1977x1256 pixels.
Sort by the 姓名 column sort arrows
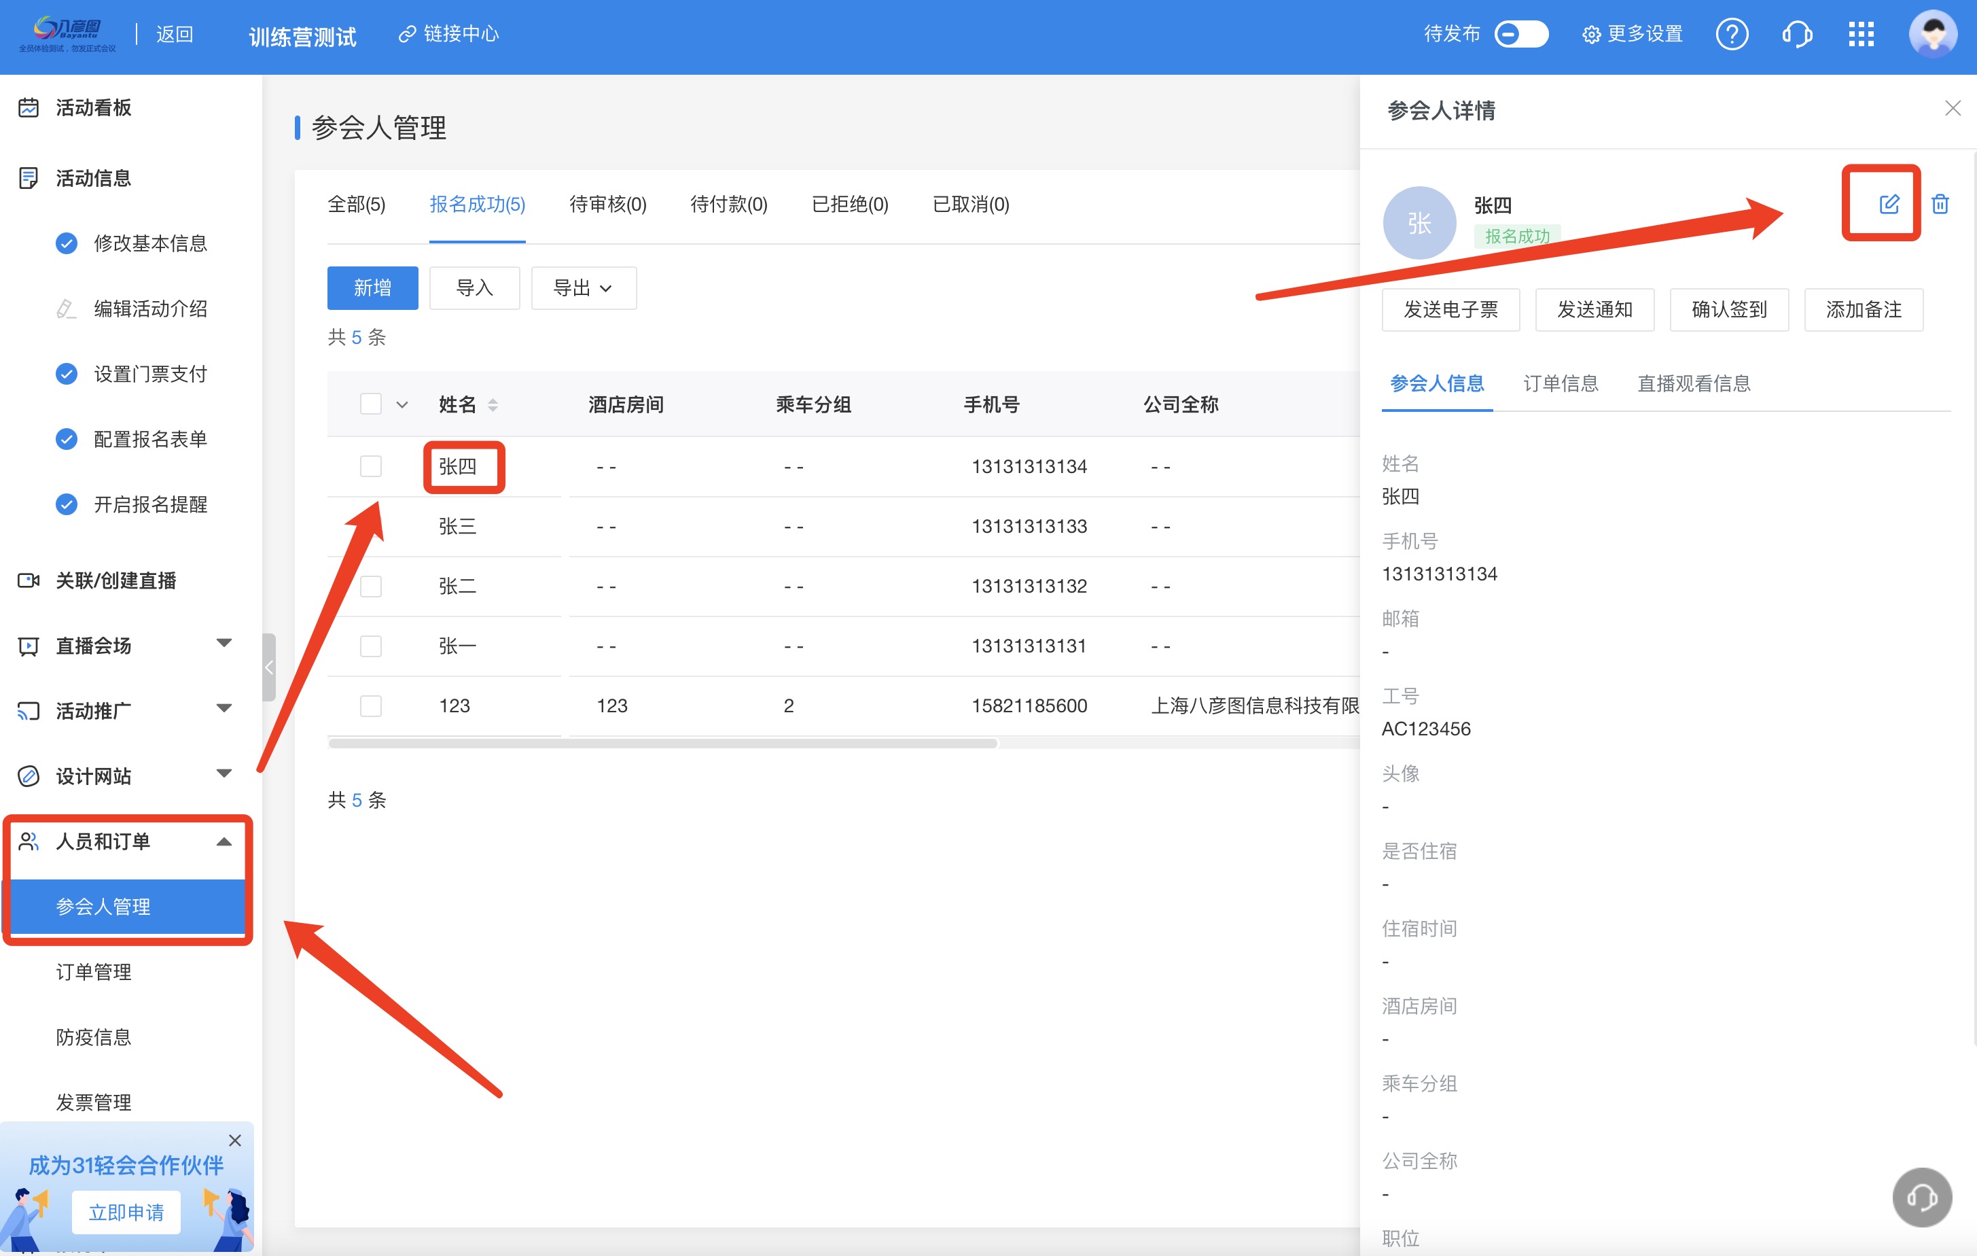[493, 405]
